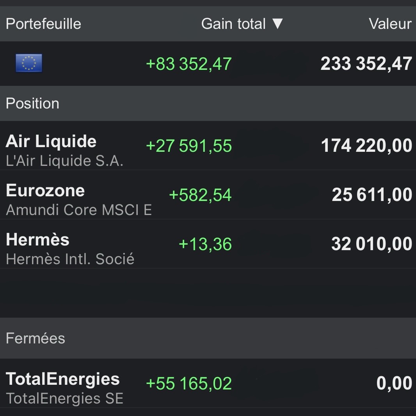Tap Hermès gain +13,36
This screenshot has height=416, width=416.
tap(205, 244)
